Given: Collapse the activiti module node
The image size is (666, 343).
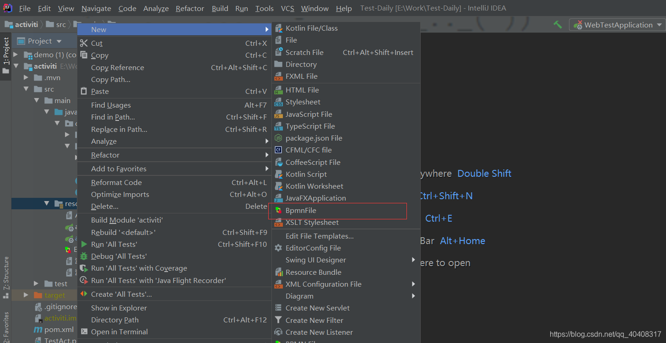Looking at the screenshot, I should coord(16,66).
